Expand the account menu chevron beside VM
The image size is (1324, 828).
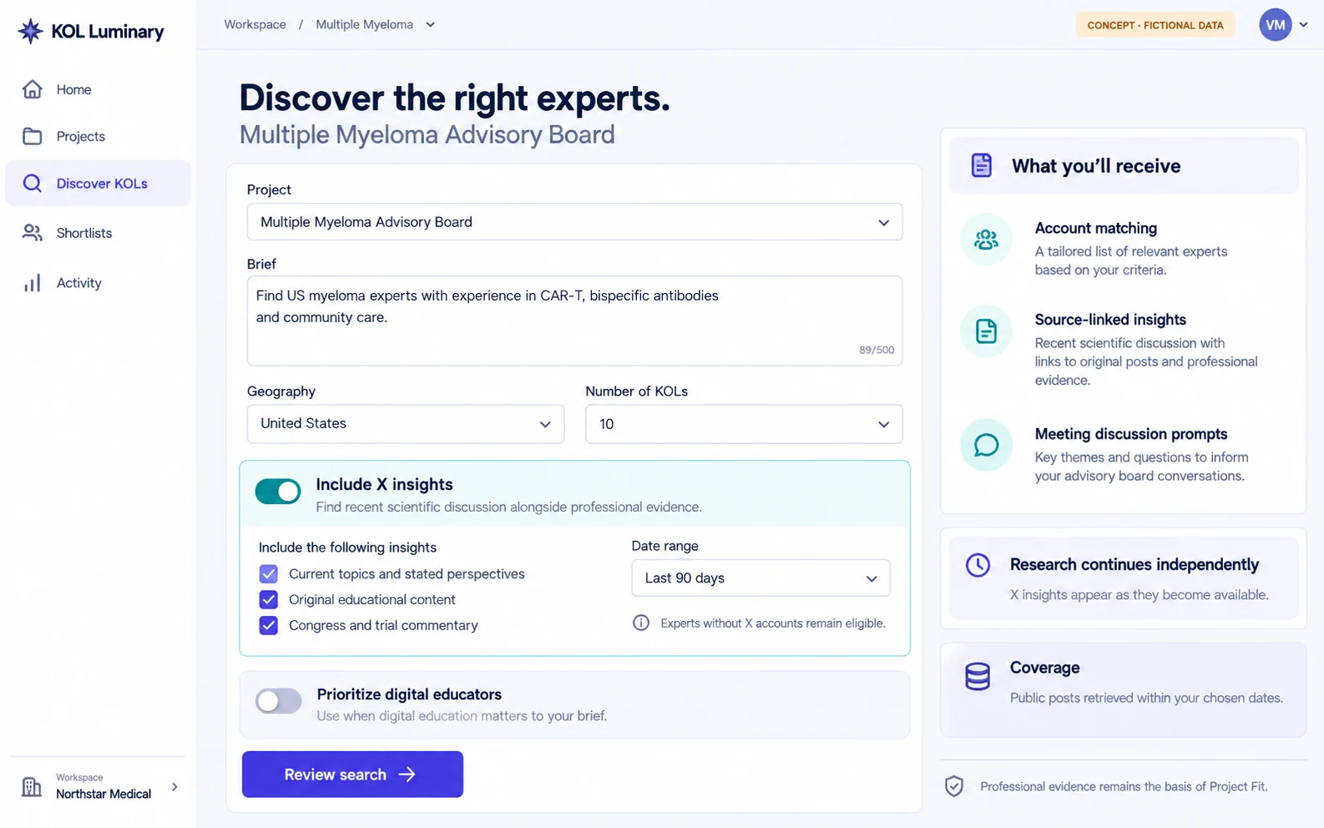coord(1303,25)
